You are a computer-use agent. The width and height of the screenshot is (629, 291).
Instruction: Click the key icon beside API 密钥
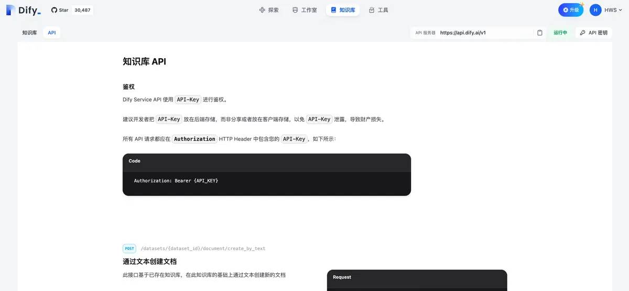point(582,33)
